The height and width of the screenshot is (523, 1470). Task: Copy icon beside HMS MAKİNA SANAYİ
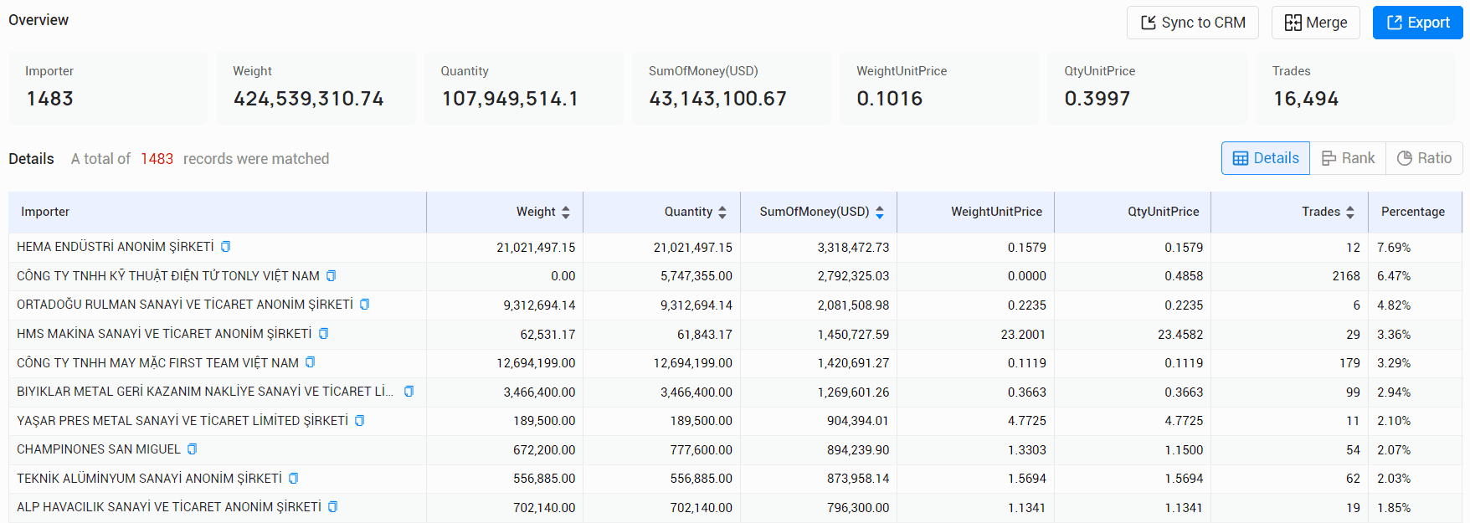click(323, 334)
